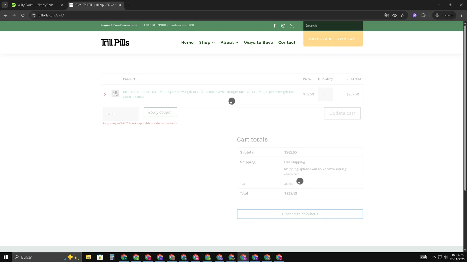Click the site Search field
Screen dimensions: 467x262
click(x=333, y=26)
